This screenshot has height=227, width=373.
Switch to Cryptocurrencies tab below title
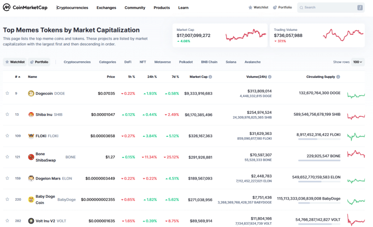77,62
